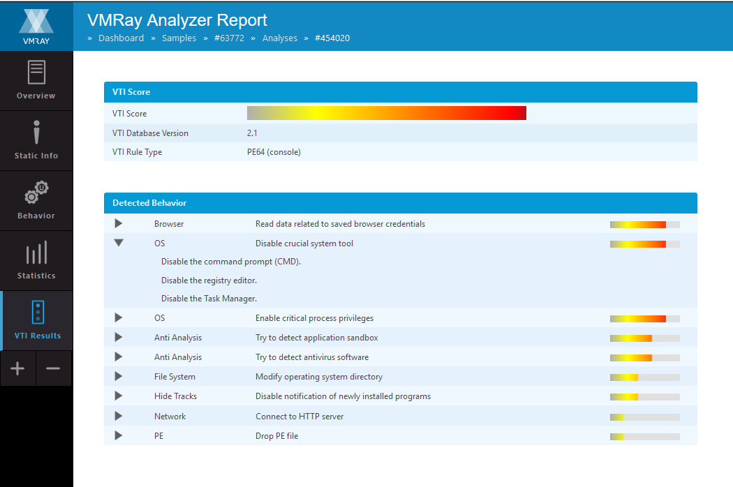Click the 'VTI Rule Type' label
Viewport: 733px width, 487px height.
(x=137, y=152)
